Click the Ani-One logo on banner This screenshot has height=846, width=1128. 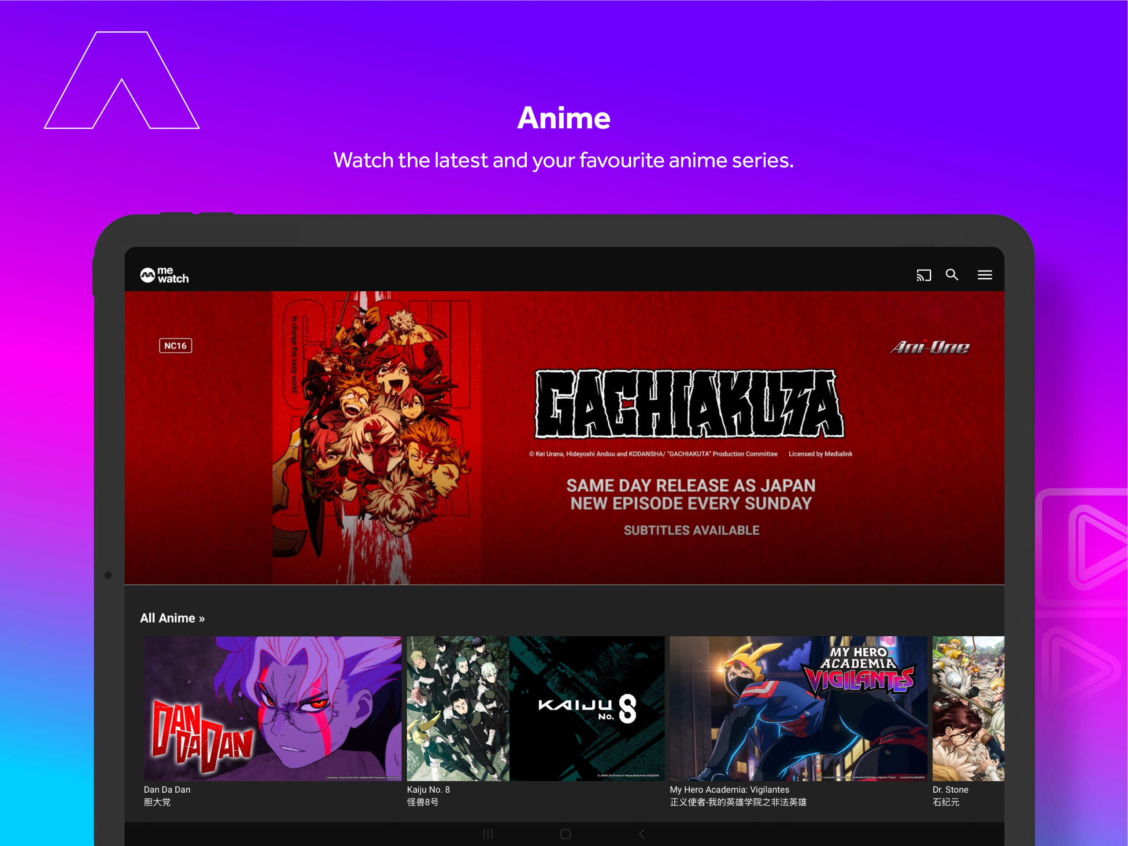930,348
